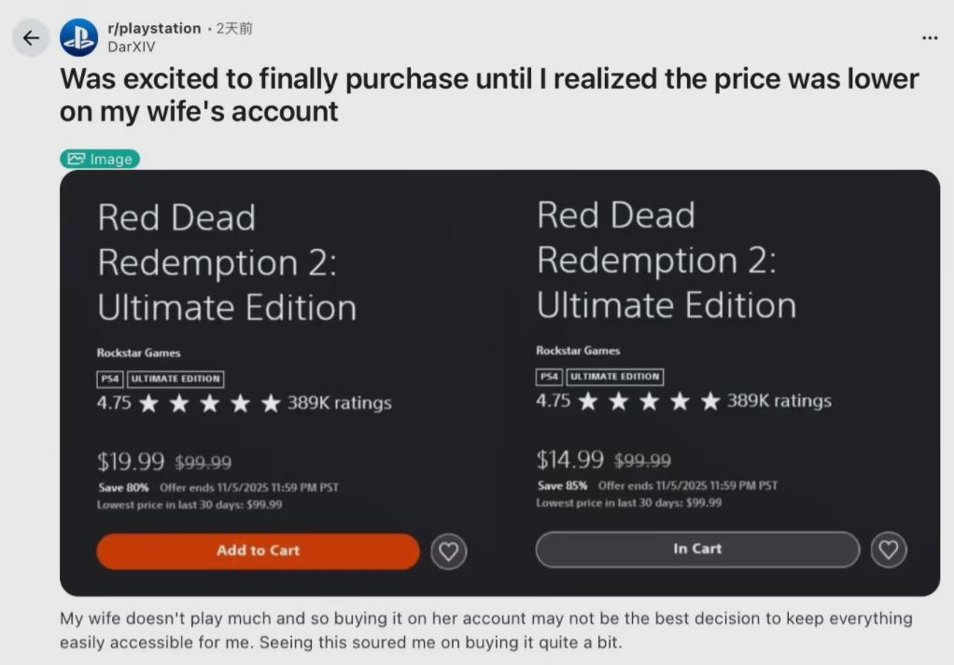Image resolution: width=954 pixels, height=665 pixels.
Task: Toggle wishlist heart beside Add to Cart
Action: tap(448, 551)
